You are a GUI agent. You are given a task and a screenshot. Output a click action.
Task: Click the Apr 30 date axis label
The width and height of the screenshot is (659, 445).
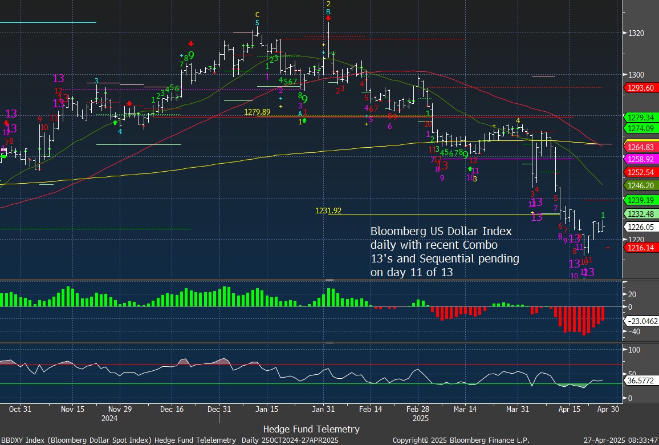click(x=608, y=409)
